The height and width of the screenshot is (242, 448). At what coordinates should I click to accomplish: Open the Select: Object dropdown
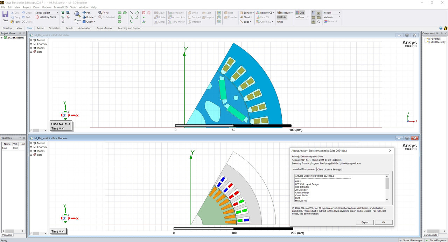click(47, 13)
